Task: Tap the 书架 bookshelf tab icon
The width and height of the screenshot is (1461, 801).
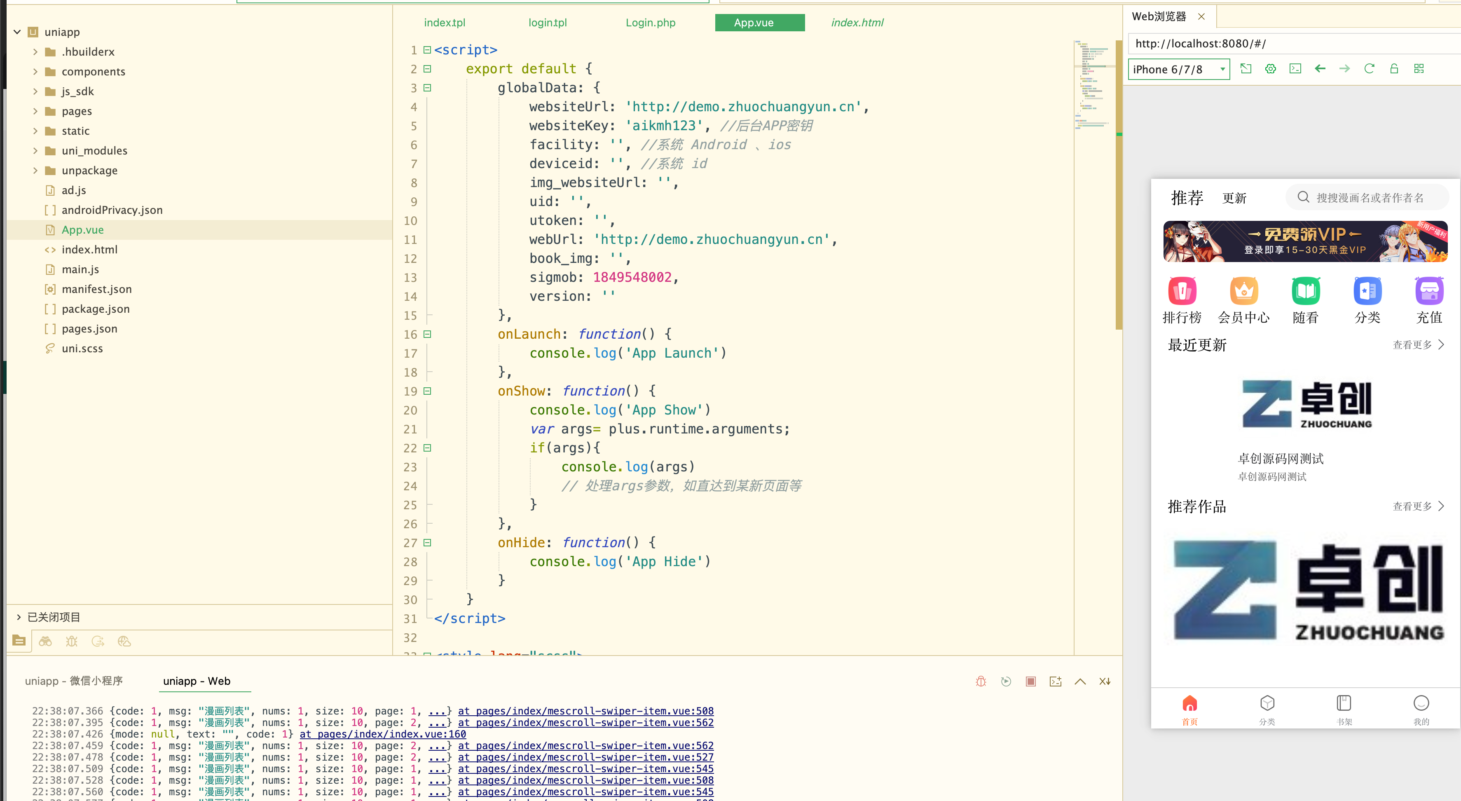Action: pos(1344,703)
